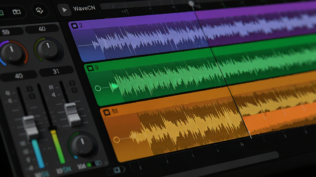This screenshot has height=177, width=316.
Task: Click the circle handle on green track
Action: tap(98, 88)
